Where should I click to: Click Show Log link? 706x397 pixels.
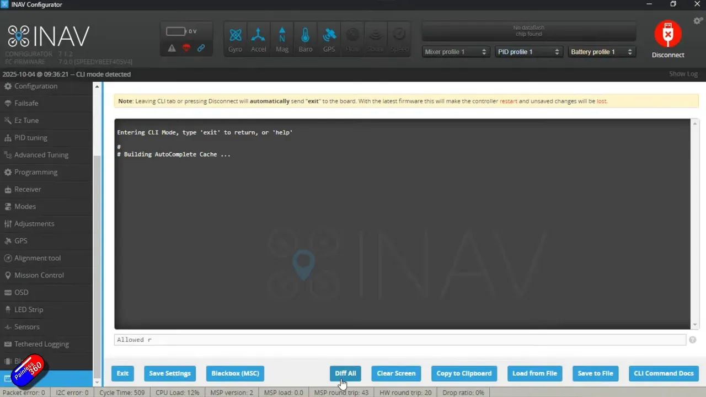click(683, 74)
